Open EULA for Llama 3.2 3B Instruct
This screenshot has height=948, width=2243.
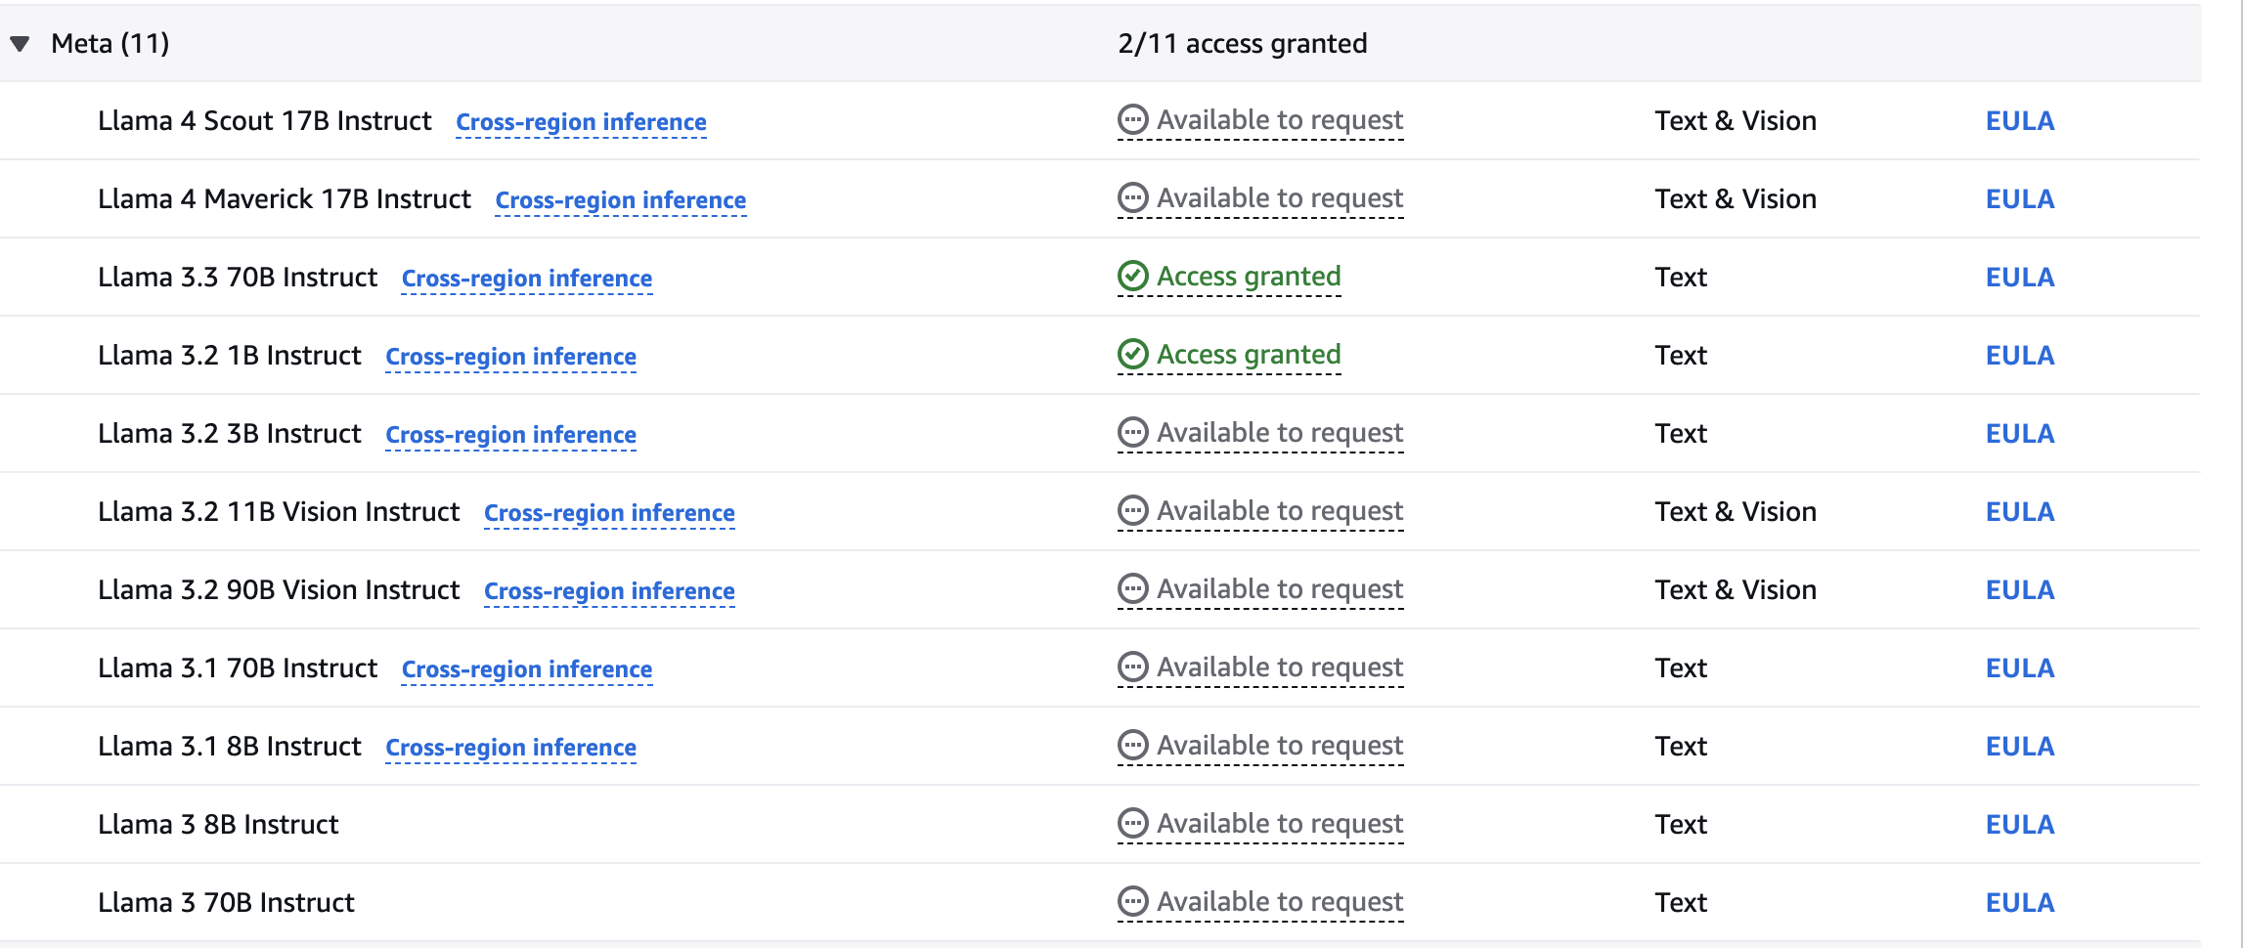[2020, 434]
